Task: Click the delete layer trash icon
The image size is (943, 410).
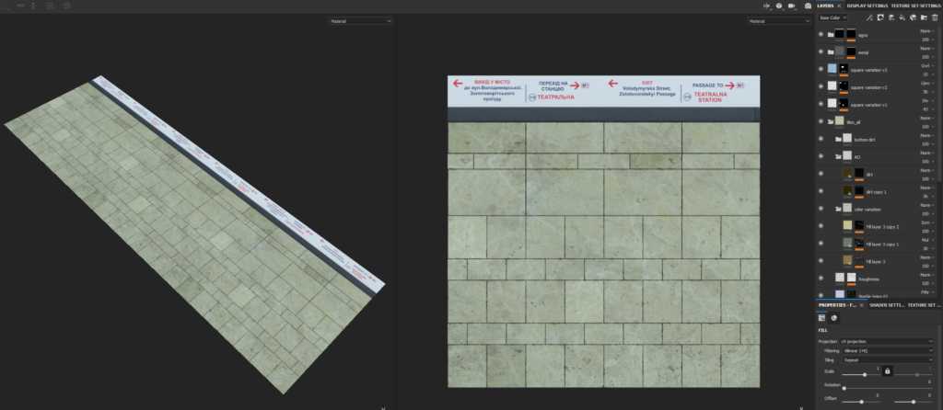Action: pos(935,17)
